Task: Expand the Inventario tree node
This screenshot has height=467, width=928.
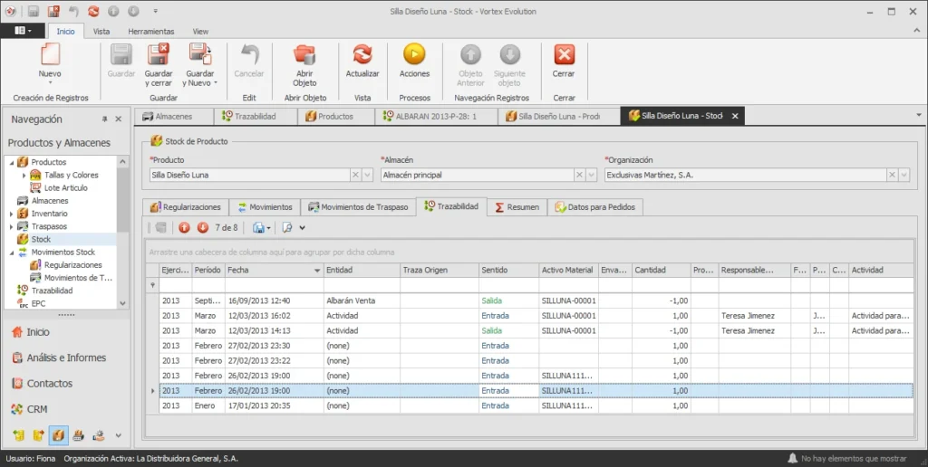Action: point(11,214)
